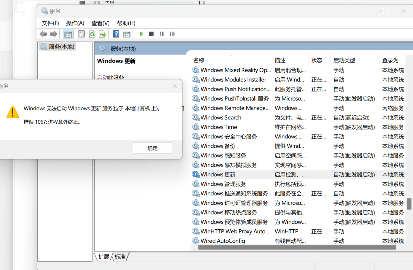Screen dimensions: 413x270
Task: Click the 服务(本地) header in right pane
Action: click(123, 49)
